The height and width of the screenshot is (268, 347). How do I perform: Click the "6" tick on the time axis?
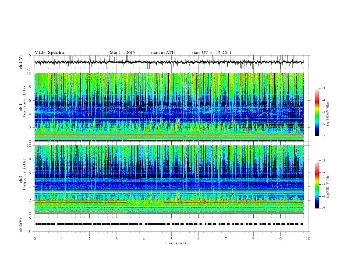pos(198,239)
